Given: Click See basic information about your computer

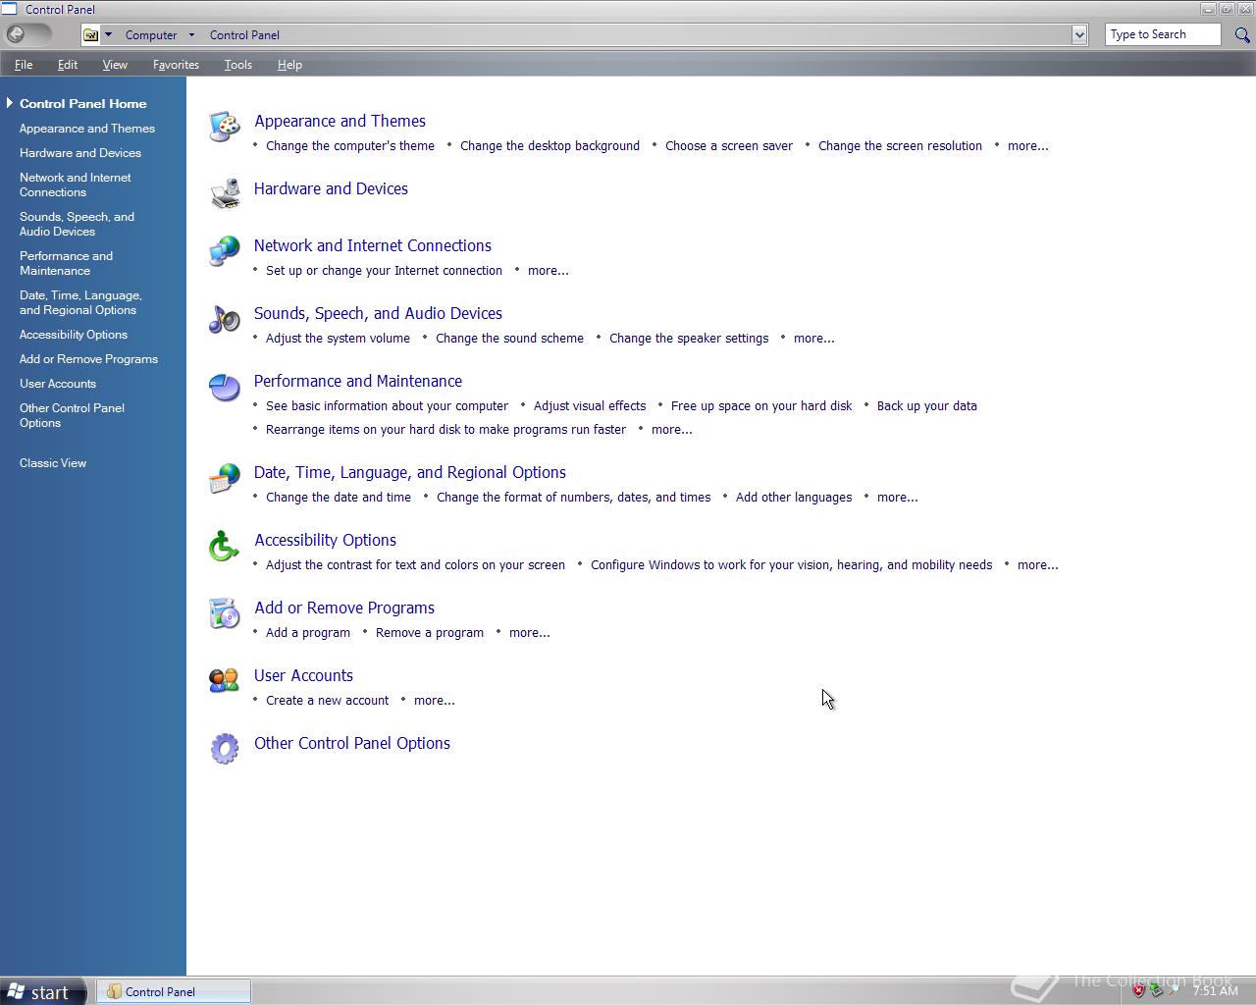Looking at the screenshot, I should 387,405.
